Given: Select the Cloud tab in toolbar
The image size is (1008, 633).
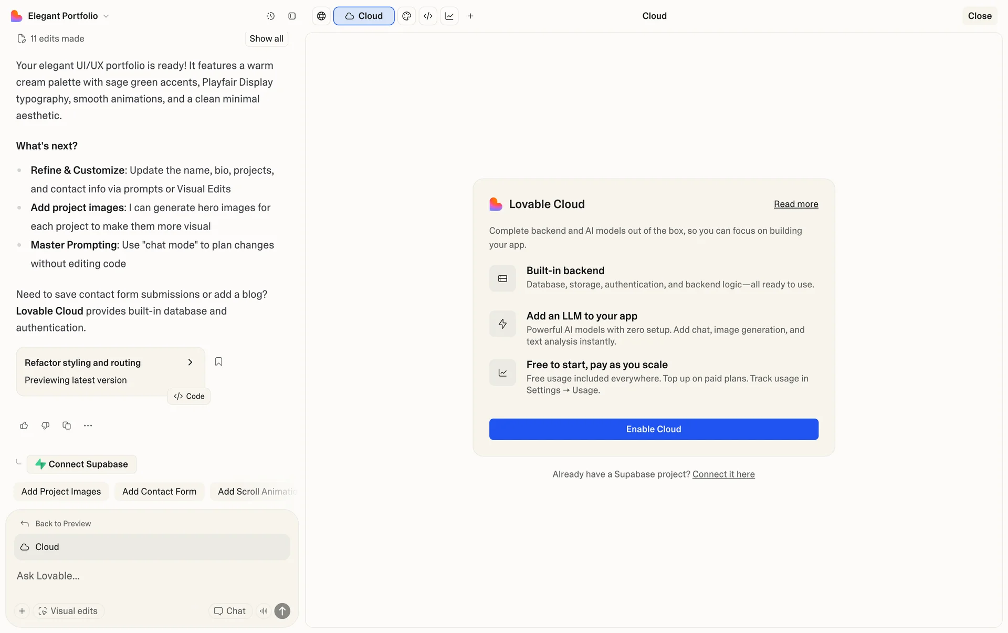Looking at the screenshot, I should coord(364,16).
